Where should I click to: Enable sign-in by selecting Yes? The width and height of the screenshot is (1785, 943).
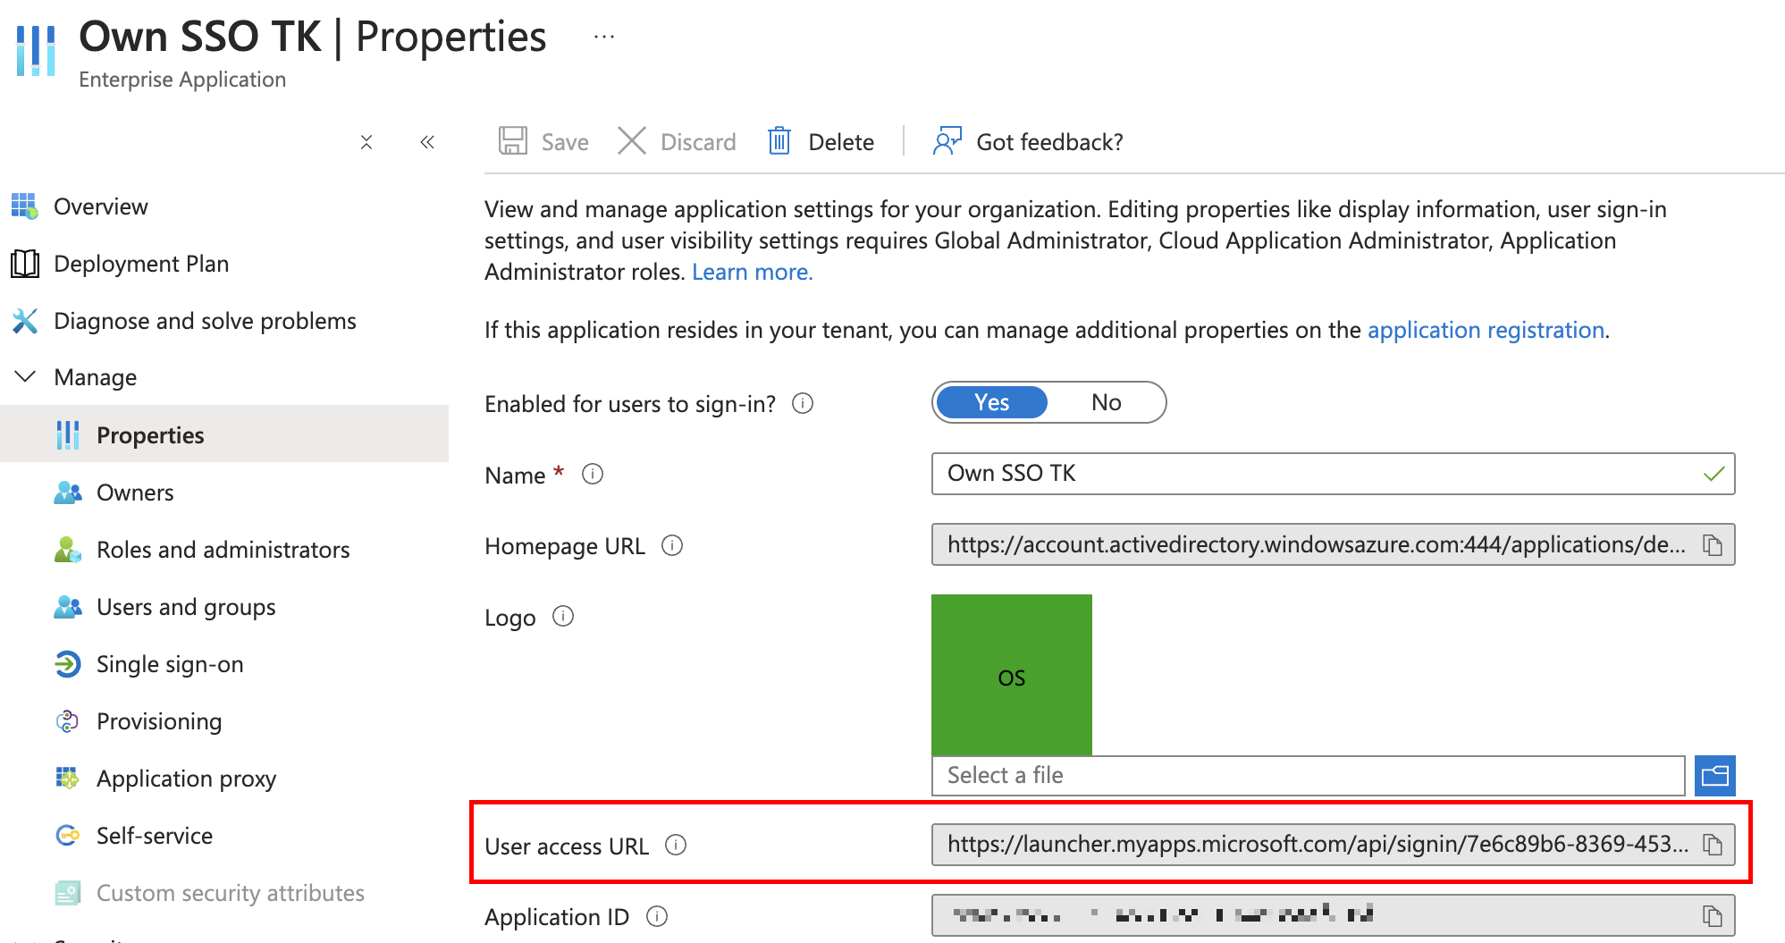[990, 402]
